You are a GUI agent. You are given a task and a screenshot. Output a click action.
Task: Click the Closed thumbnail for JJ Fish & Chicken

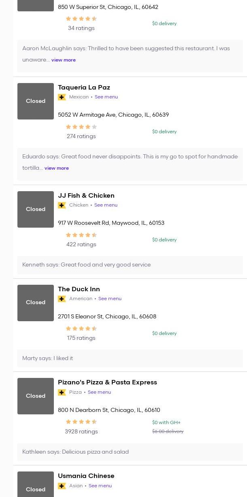(x=36, y=209)
